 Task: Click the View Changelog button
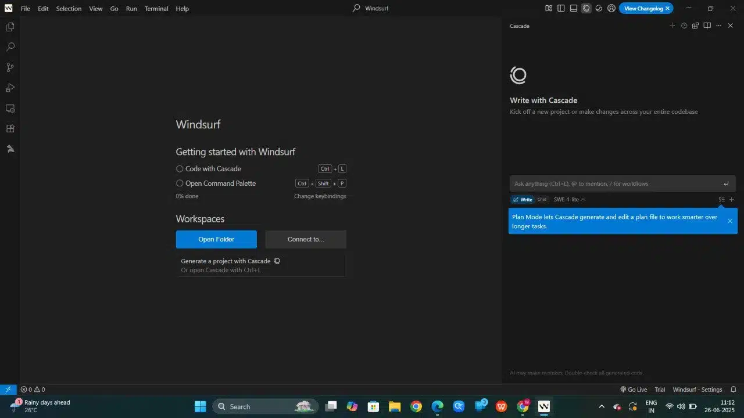tap(643, 8)
